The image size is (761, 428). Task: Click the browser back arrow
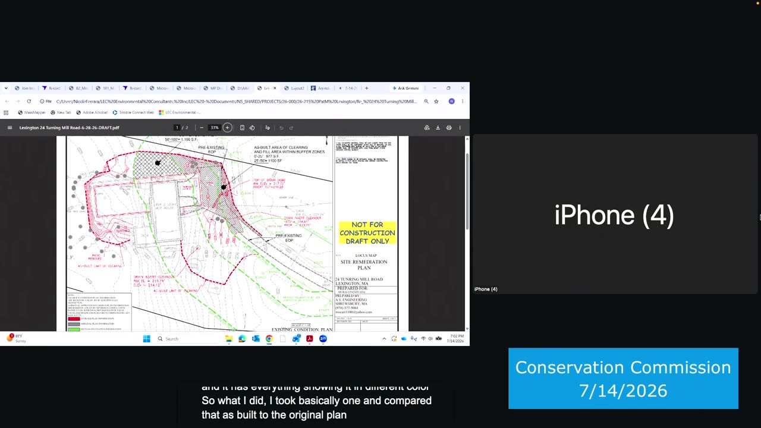click(x=7, y=101)
